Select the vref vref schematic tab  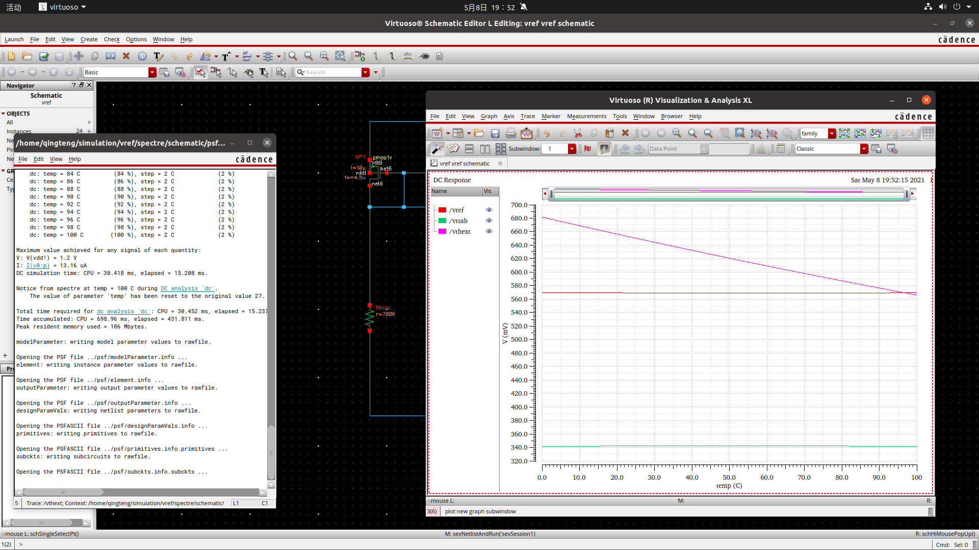pos(465,163)
